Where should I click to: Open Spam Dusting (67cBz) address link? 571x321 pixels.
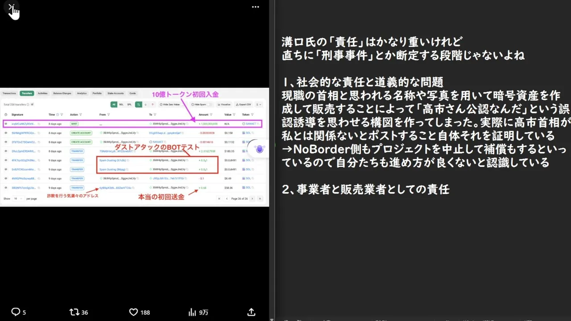[112, 160]
